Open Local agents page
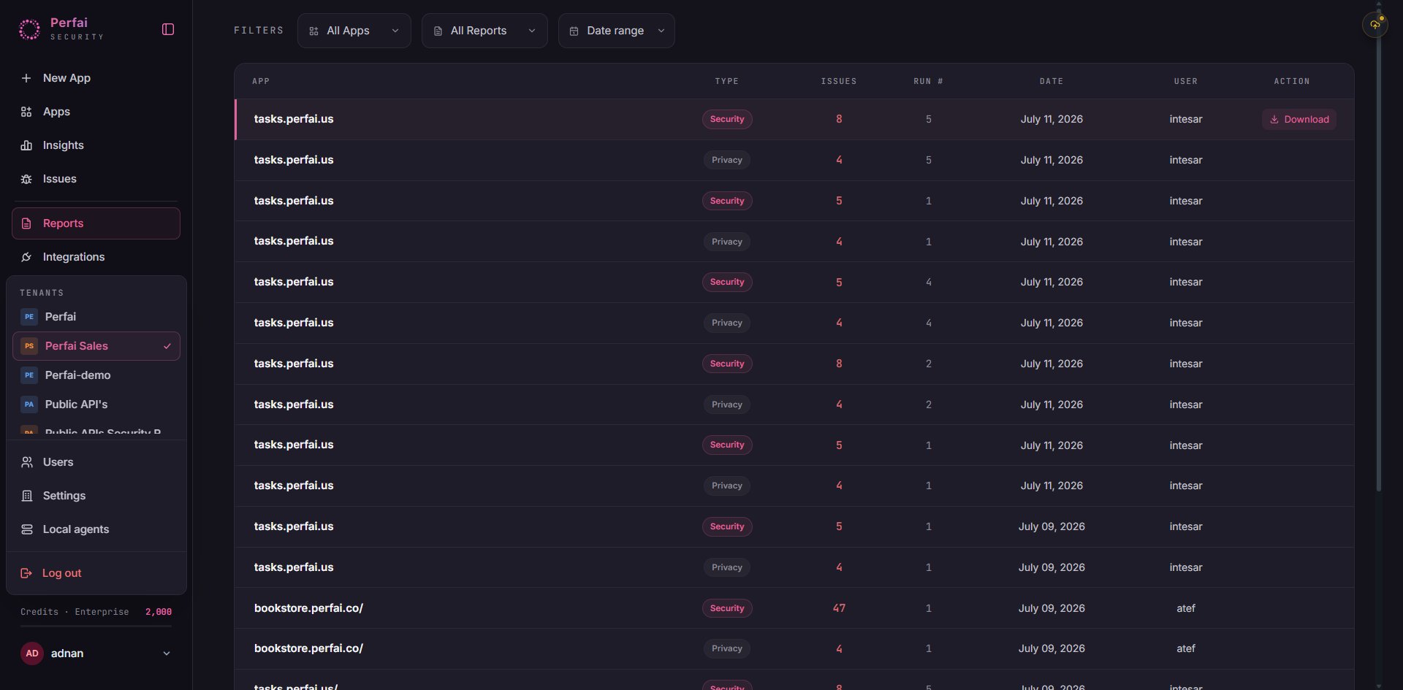The width and height of the screenshot is (1403, 690). [x=96, y=529]
